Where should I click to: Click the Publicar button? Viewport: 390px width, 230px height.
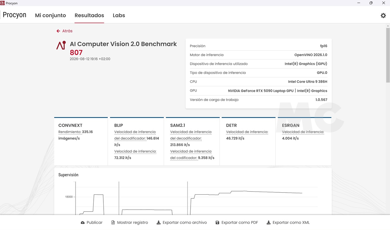(92, 223)
